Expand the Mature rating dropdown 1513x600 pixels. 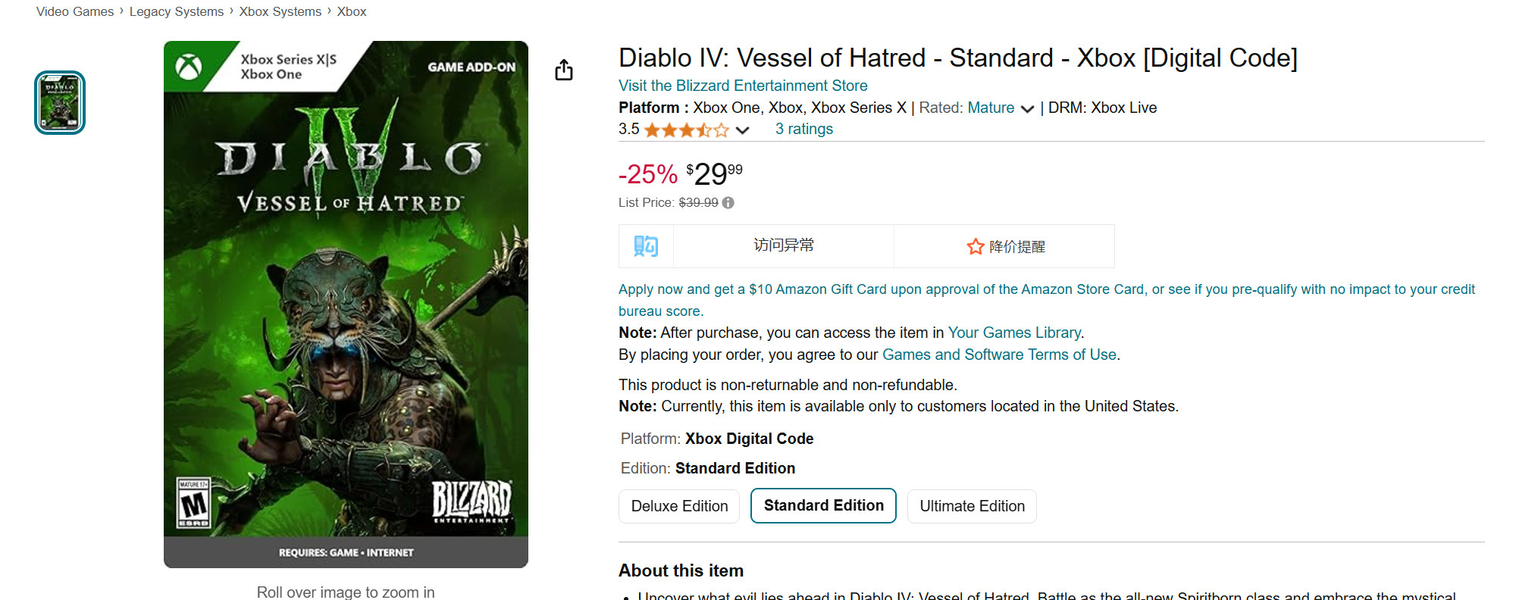coord(1028,109)
